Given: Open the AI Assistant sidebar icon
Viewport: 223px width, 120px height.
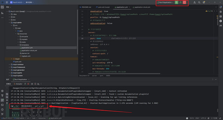Looking at the screenshot, I should click(221, 12).
